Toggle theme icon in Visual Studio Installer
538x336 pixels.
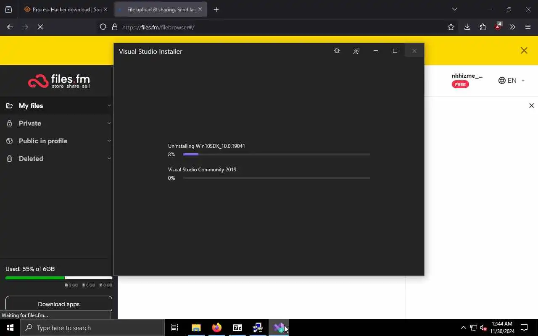(x=337, y=51)
